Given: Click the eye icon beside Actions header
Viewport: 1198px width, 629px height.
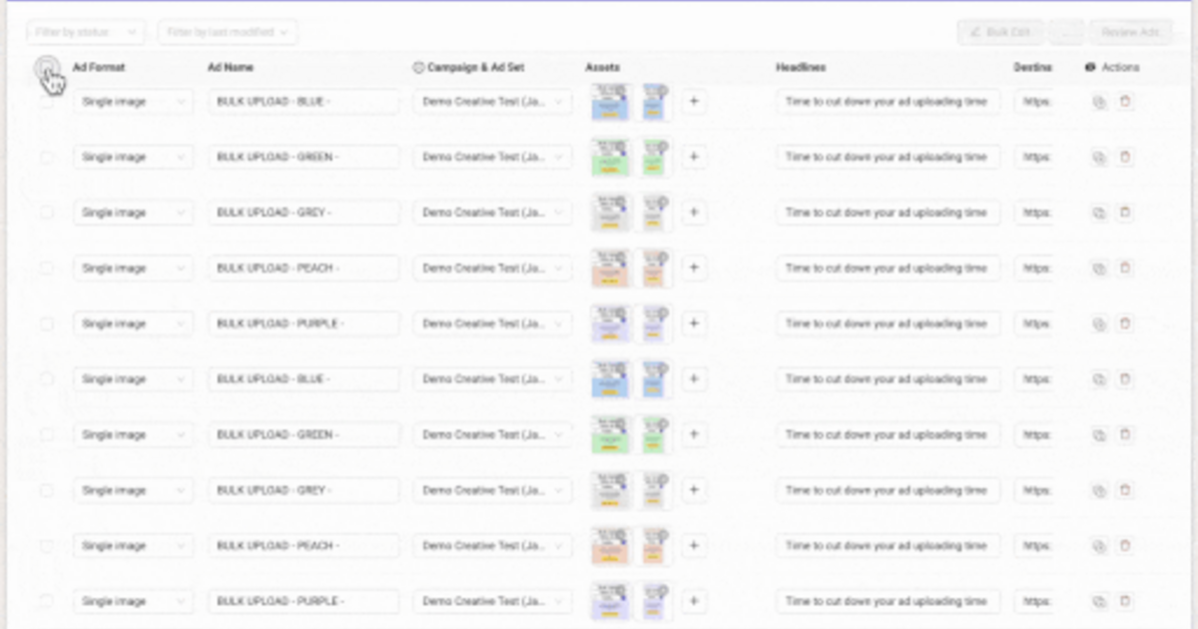Looking at the screenshot, I should tap(1089, 68).
